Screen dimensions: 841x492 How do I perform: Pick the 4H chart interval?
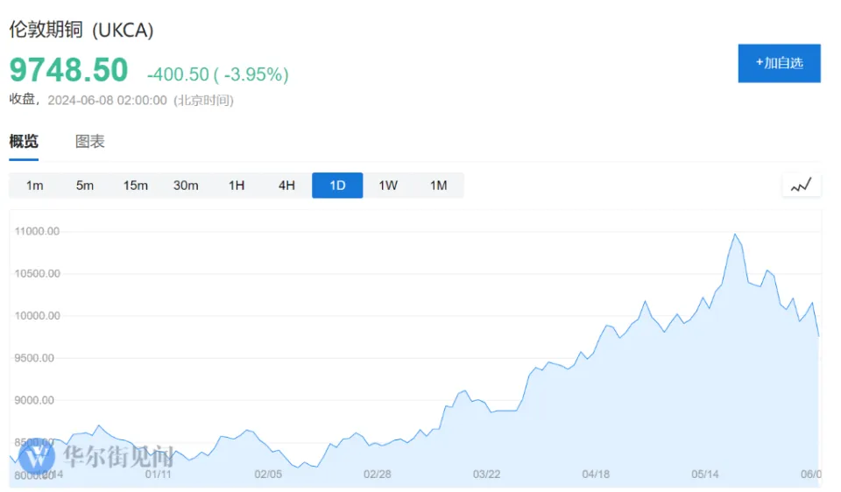pos(286,186)
